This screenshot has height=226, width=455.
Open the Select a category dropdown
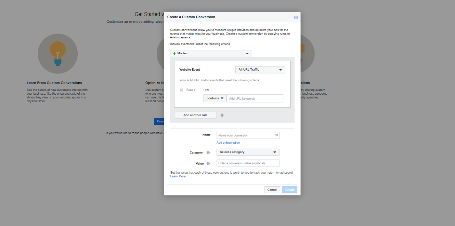click(x=248, y=152)
